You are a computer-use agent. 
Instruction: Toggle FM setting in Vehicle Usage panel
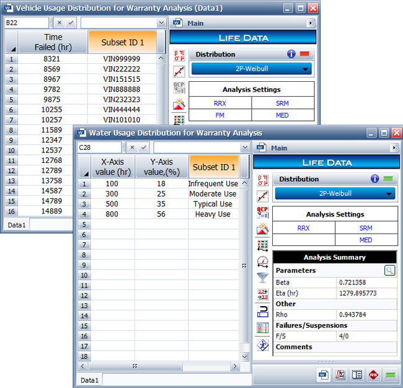(220, 115)
